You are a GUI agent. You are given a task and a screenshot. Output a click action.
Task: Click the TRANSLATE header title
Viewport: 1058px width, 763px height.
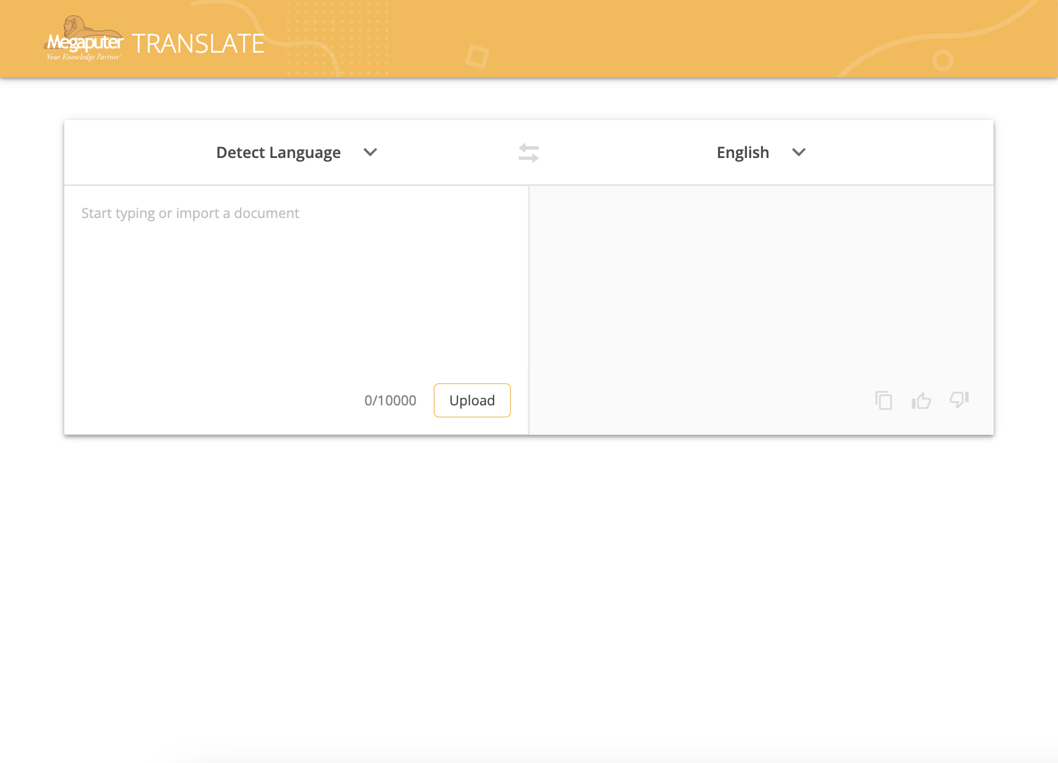pos(198,44)
